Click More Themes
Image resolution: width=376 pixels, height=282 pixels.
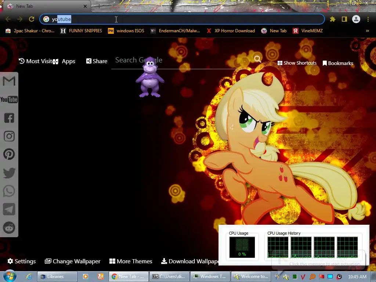[x=131, y=261]
